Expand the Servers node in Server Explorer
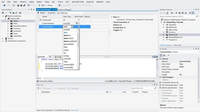Viewport: 200px width, 112px height. tap(3, 39)
